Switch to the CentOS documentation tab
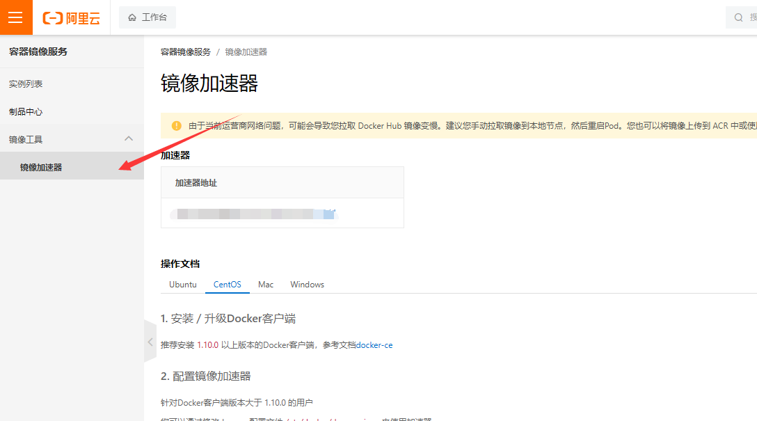 click(x=228, y=285)
